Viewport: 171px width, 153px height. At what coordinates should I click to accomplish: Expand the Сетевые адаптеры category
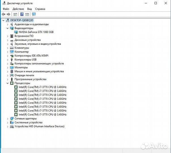(8, 119)
